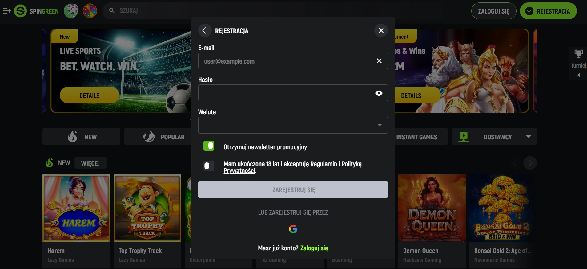Go back using the registration arrow
Image resolution: width=587 pixels, height=269 pixels.
click(205, 30)
